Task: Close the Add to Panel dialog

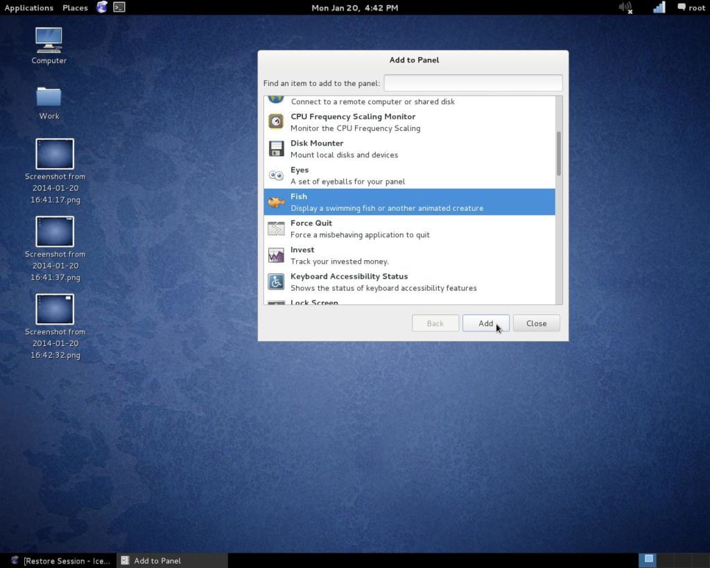Action: tap(536, 322)
